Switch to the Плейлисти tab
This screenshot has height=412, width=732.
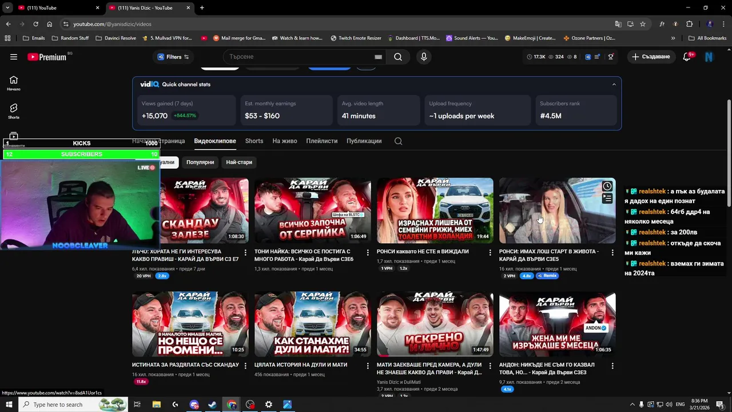tap(321, 141)
